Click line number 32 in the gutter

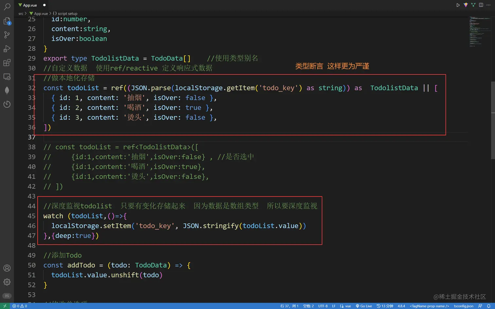pos(32,88)
